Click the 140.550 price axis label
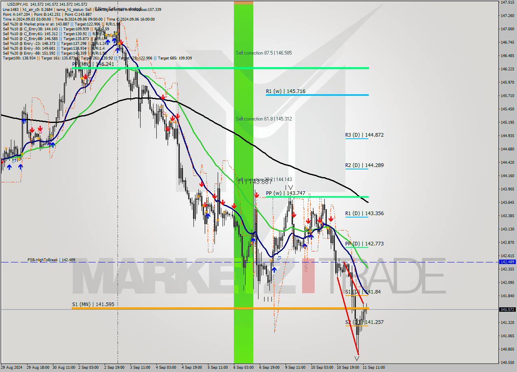Image resolution: width=517 pixels, height=372 pixels. click(507, 363)
